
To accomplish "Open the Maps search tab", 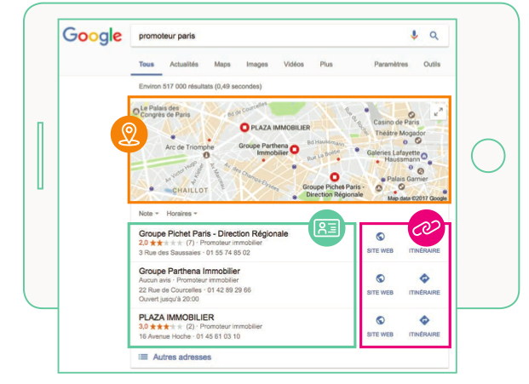I will (x=222, y=64).
